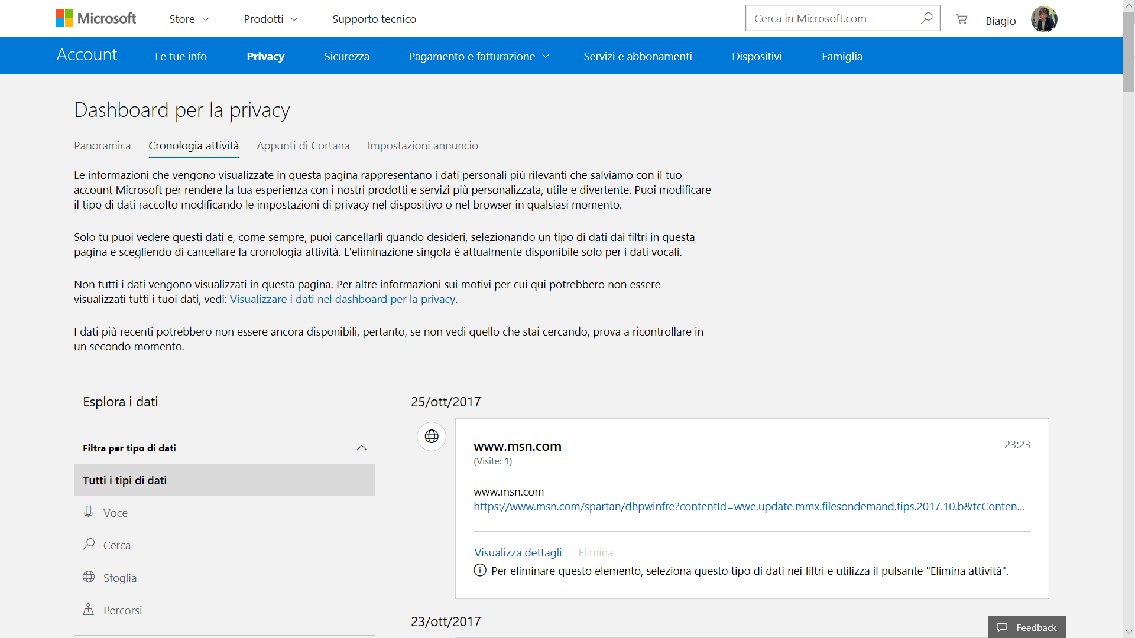Image resolution: width=1135 pixels, height=638 pixels.
Task: Go to Le tue info
Action: point(181,56)
